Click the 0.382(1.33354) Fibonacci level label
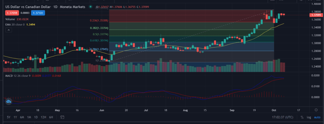324x124 pixels. tap(99, 28)
